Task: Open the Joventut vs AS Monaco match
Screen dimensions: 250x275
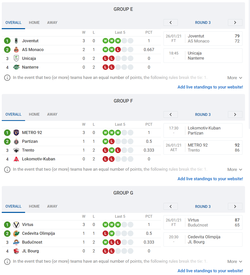Action: [x=203, y=38]
